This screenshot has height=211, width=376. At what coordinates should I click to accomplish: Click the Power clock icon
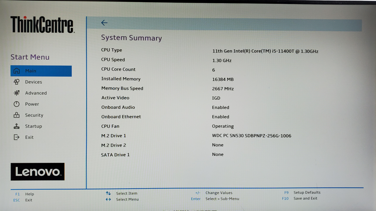[17, 104]
